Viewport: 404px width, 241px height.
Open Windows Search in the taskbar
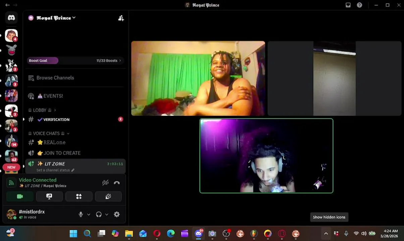click(87, 234)
